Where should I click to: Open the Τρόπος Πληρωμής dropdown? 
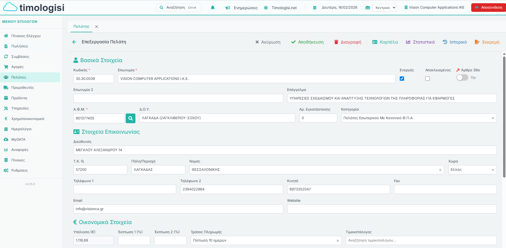click(263, 240)
